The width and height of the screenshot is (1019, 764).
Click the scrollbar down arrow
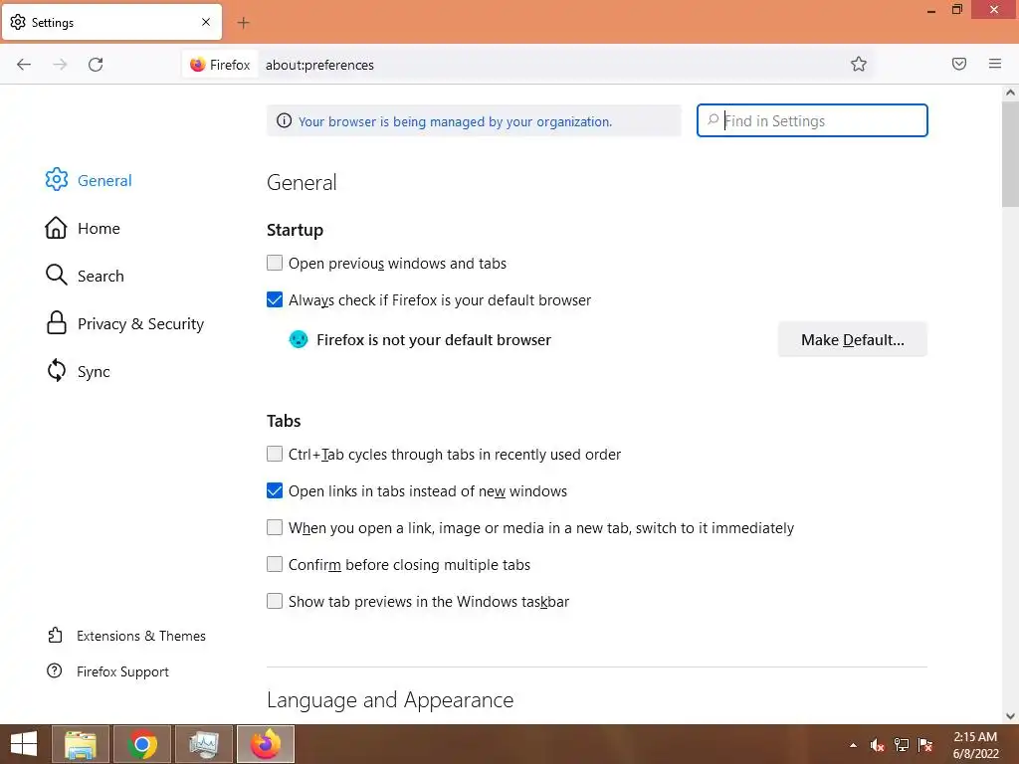point(1010,716)
